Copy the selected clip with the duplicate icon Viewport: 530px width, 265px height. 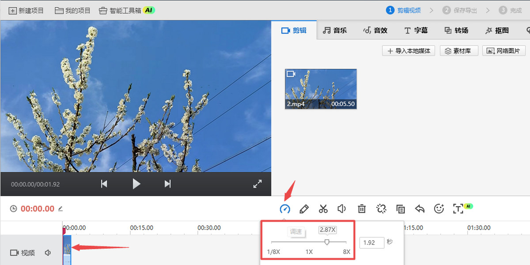401,209
